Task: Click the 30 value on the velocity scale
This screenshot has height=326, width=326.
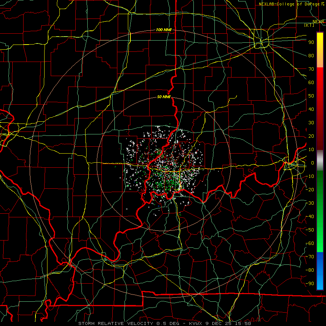Action: tap(311, 123)
